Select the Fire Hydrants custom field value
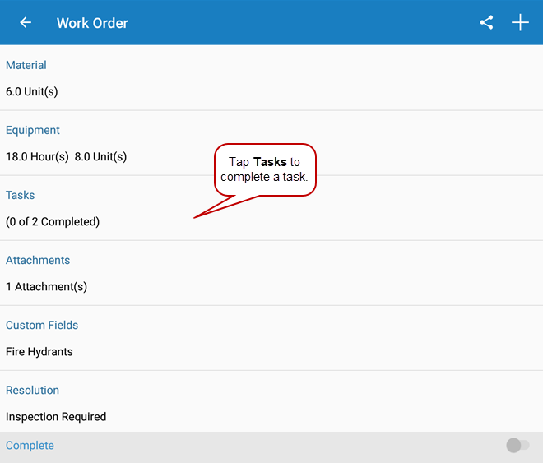Image resolution: width=543 pixels, height=463 pixels. coord(39,351)
